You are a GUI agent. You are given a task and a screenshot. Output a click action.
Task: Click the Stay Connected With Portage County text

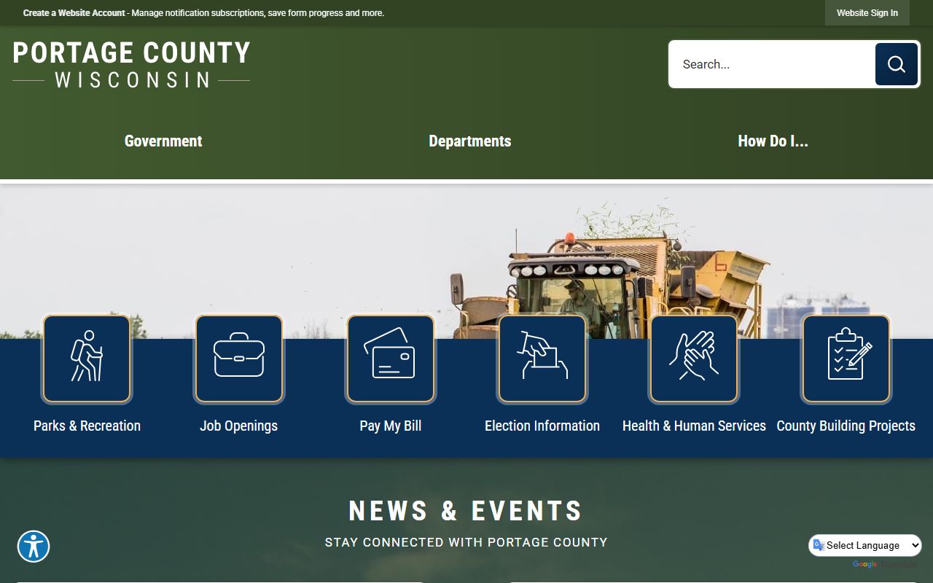tap(466, 542)
